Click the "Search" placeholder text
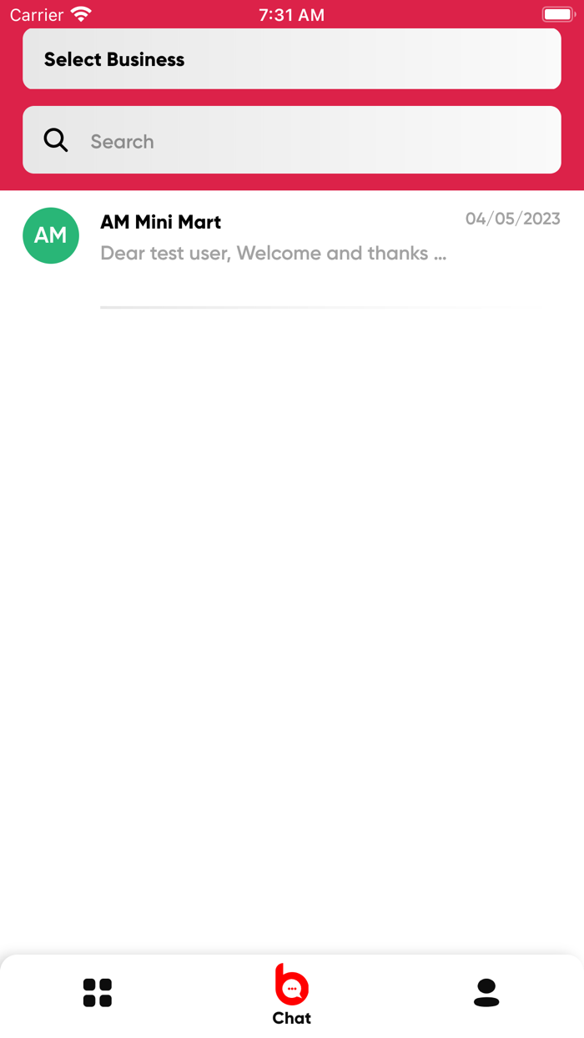 (x=122, y=141)
